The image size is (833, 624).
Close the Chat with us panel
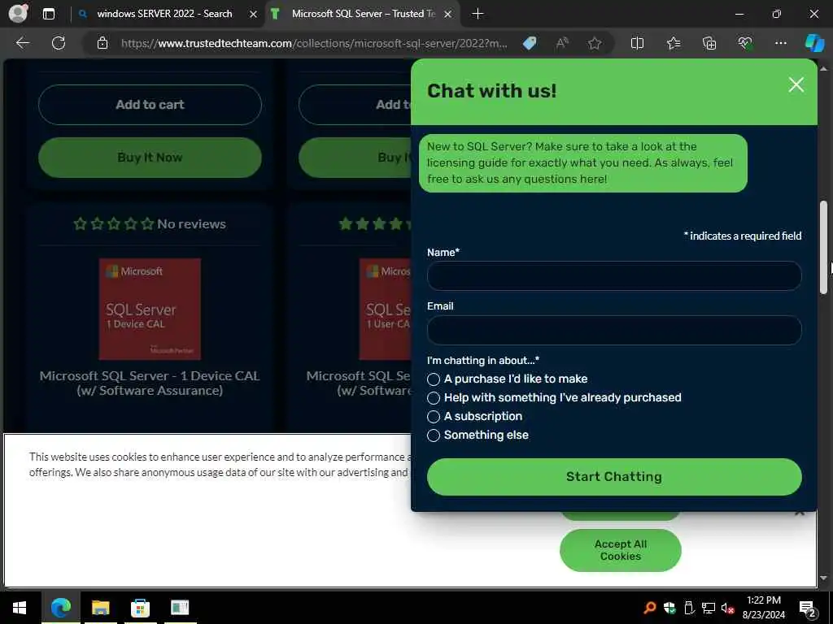796,84
